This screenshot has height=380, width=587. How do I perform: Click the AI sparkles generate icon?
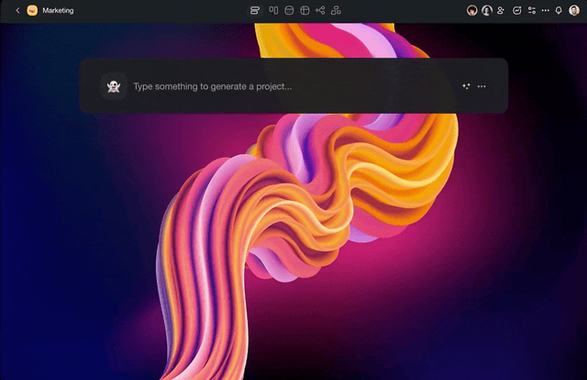click(x=466, y=86)
